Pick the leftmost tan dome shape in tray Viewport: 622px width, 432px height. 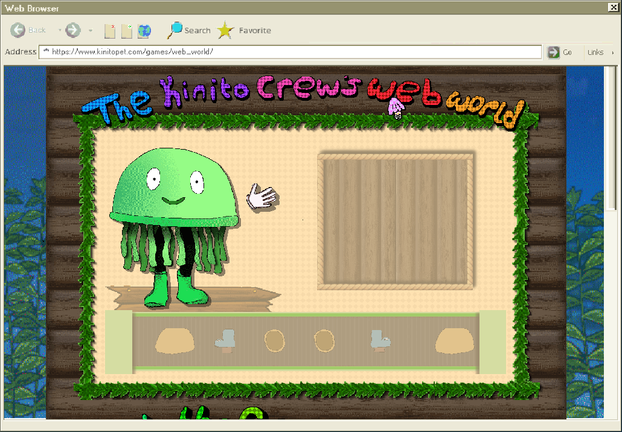click(x=175, y=341)
